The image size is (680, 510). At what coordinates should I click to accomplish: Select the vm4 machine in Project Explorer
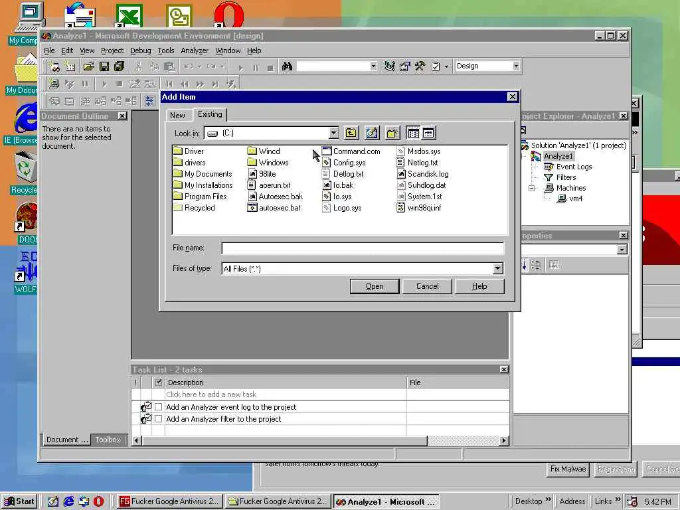point(570,199)
